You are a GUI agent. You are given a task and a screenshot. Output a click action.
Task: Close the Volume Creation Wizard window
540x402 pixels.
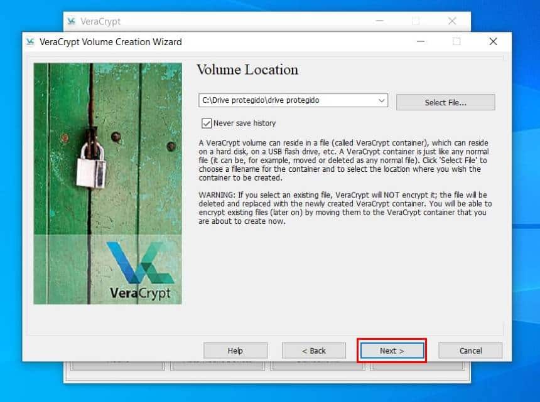click(x=493, y=41)
